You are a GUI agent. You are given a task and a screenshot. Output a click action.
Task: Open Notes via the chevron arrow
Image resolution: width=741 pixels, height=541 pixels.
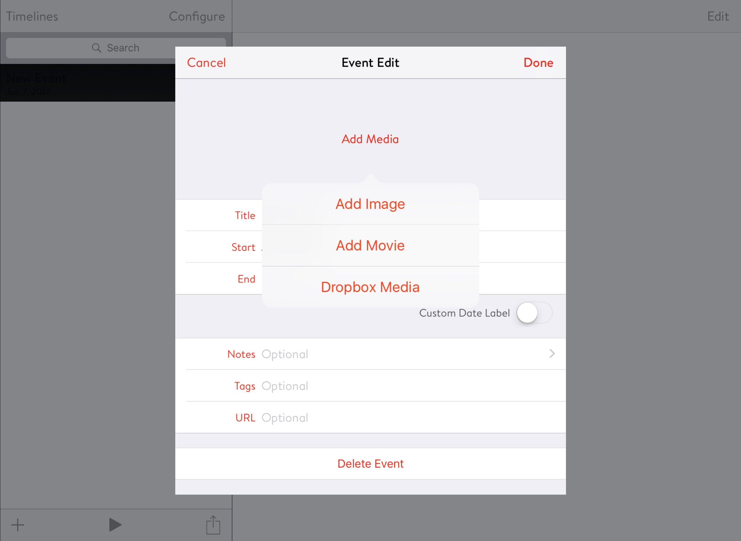[552, 354]
